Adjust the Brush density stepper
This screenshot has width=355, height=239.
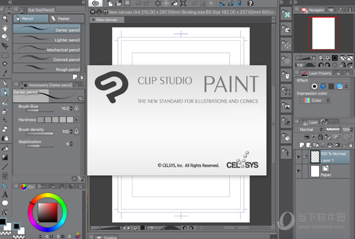[72, 132]
